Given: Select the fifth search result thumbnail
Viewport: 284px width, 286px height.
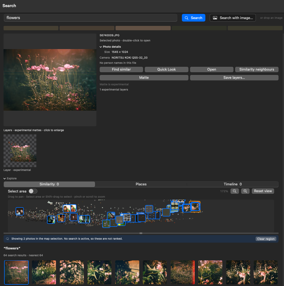Looking at the screenshot, I should [x=127, y=272].
